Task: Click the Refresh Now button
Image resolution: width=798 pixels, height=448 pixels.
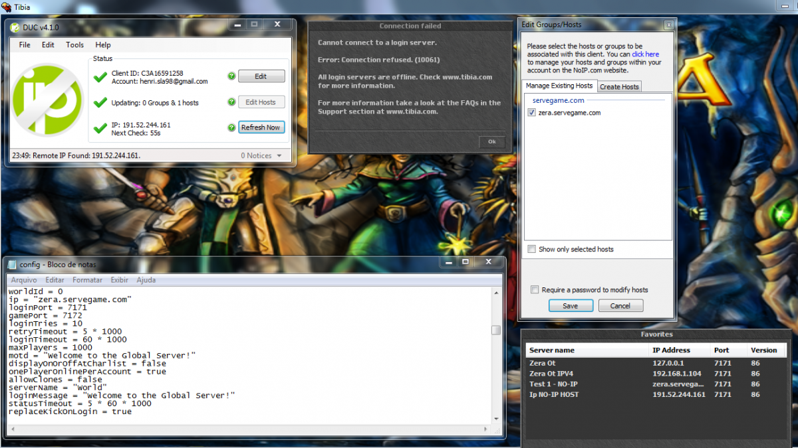Action: [261, 127]
